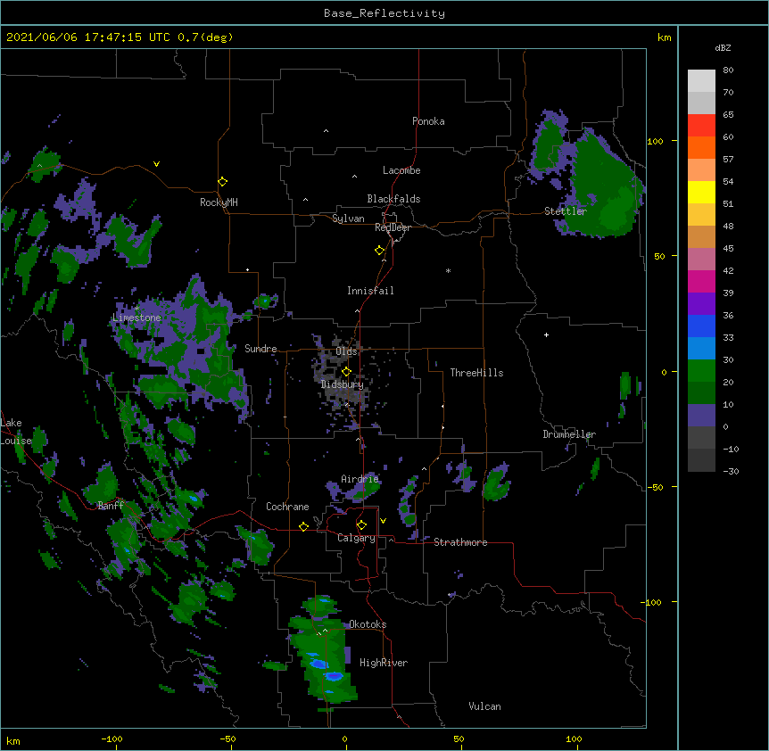Viewport: 769px width, 751px height.
Task: Click the large green echo east of Stettler
Action: tap(603, 186)
